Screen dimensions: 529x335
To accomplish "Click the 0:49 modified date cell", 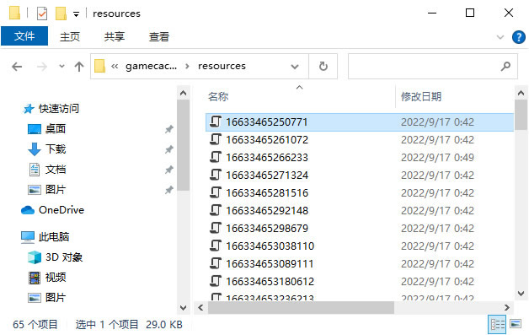I will (437, 158).
